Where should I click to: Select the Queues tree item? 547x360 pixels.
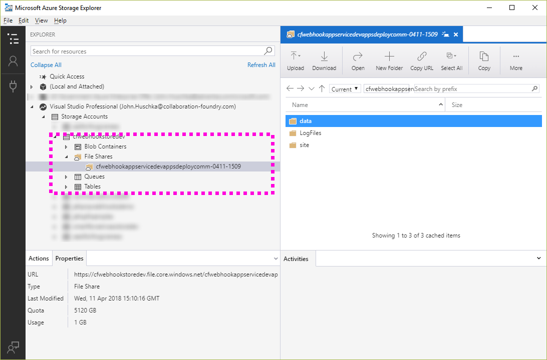[x=94, y=176]
